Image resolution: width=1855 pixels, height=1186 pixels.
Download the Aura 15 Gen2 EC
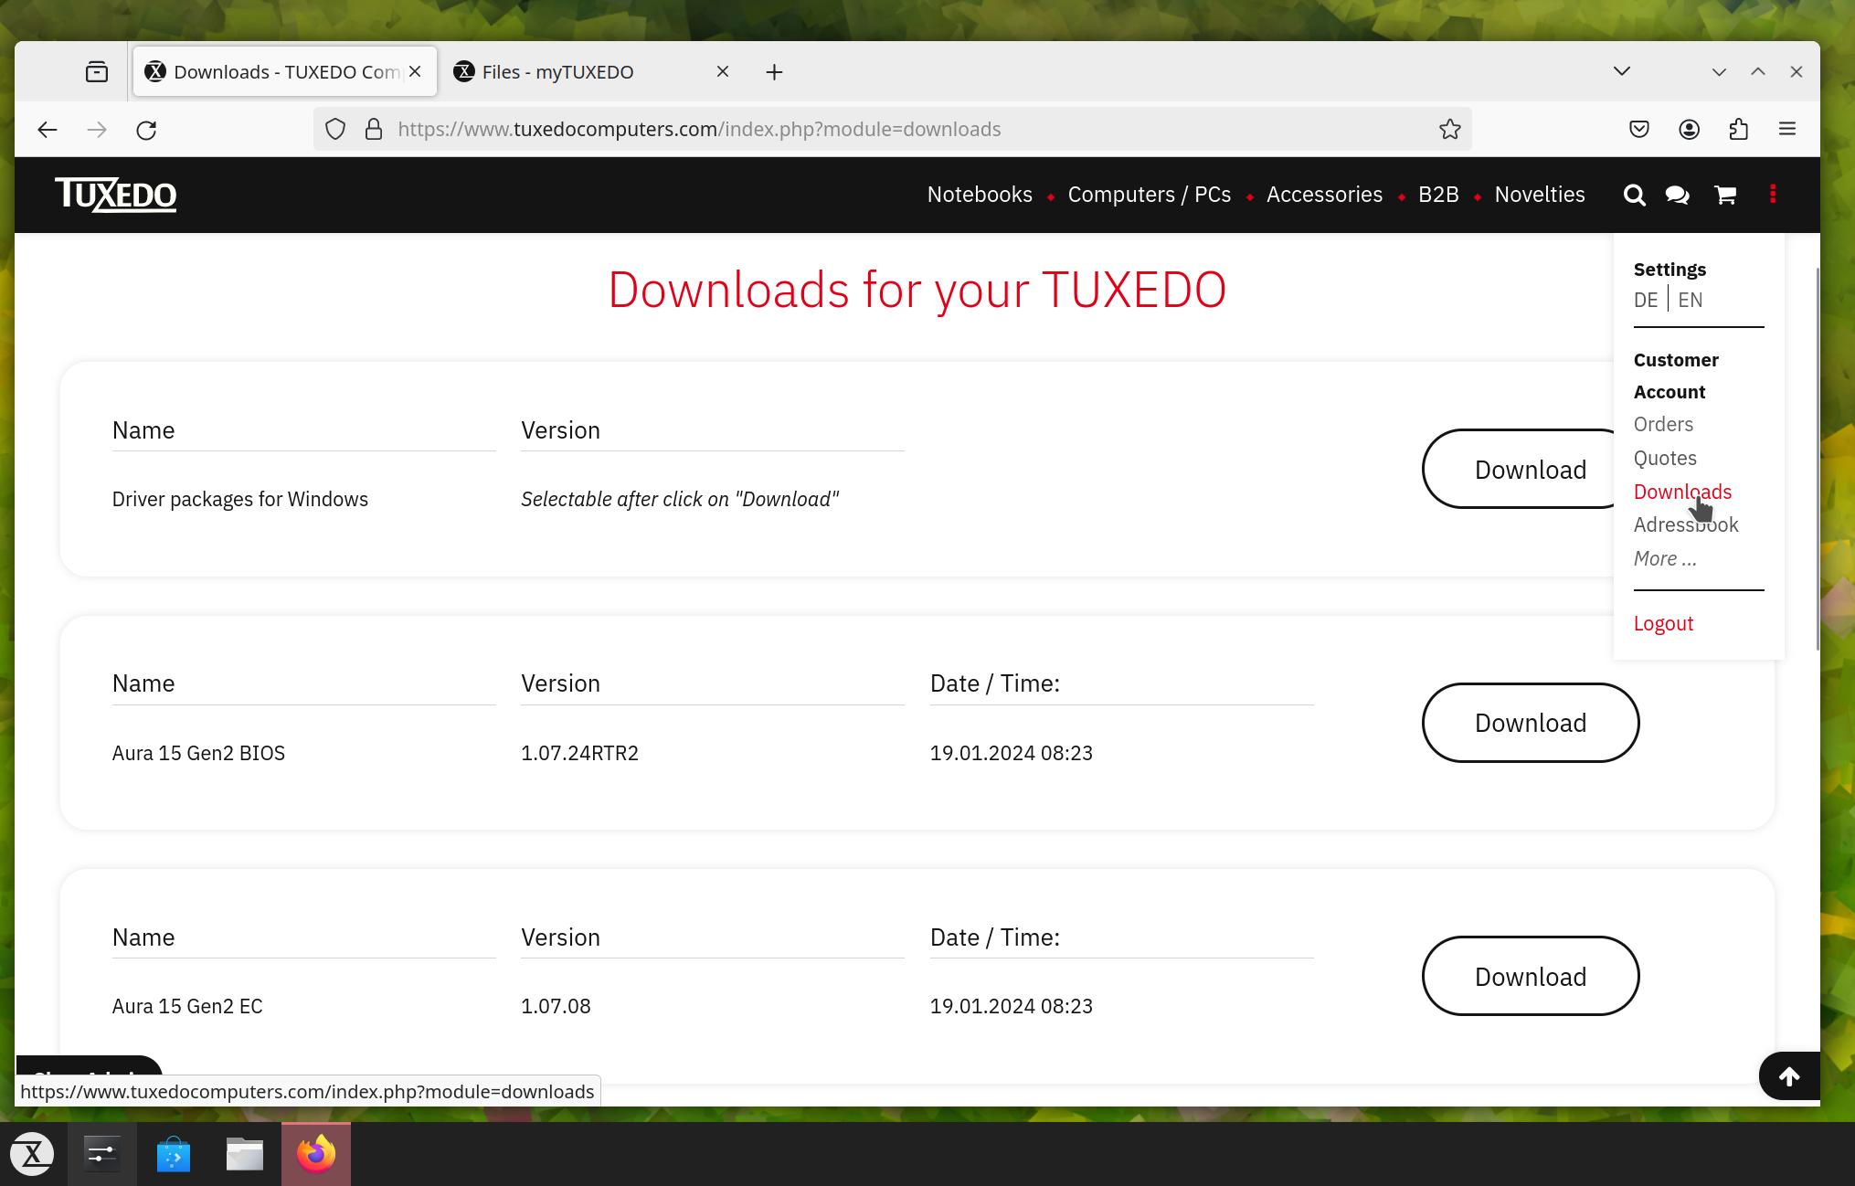[x=1531, y=976]
